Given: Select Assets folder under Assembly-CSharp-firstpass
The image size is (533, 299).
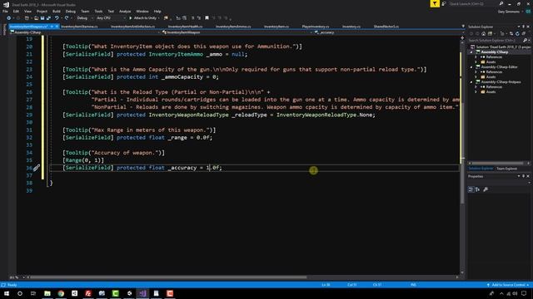Looking at the screenshot, I should click(491, 92).
